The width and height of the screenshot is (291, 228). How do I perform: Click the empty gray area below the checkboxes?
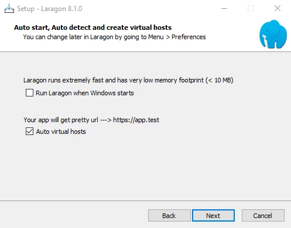(x=145, y=168)
